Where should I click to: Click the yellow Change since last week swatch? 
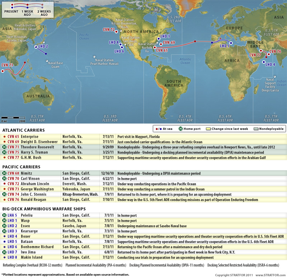coord(208,129)
